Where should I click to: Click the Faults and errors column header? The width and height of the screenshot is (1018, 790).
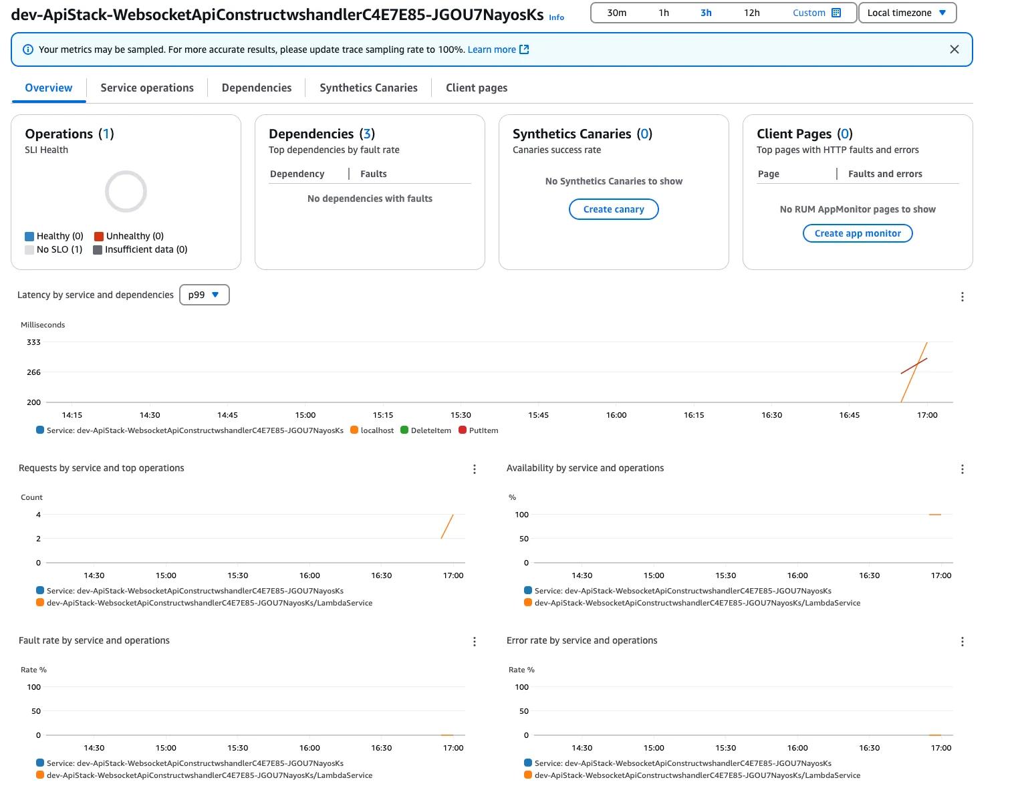[885, 174]
